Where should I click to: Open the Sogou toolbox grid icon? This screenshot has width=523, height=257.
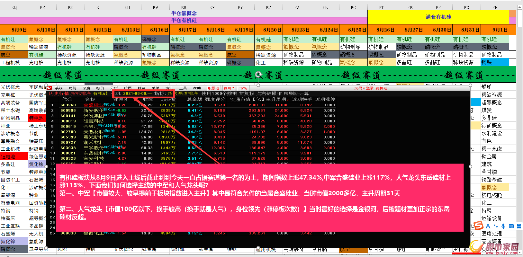(519, 226)
